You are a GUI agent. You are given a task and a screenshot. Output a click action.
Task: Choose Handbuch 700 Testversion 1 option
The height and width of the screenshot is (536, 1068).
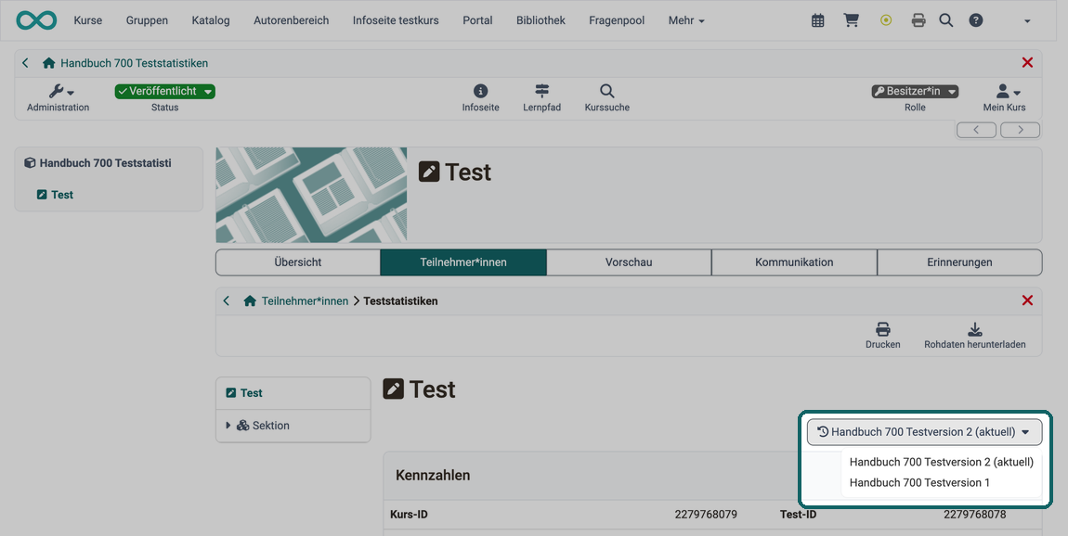[919, 482]
